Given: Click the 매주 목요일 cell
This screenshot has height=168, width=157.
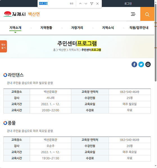Looking at the screenshot, I should 130,152.
